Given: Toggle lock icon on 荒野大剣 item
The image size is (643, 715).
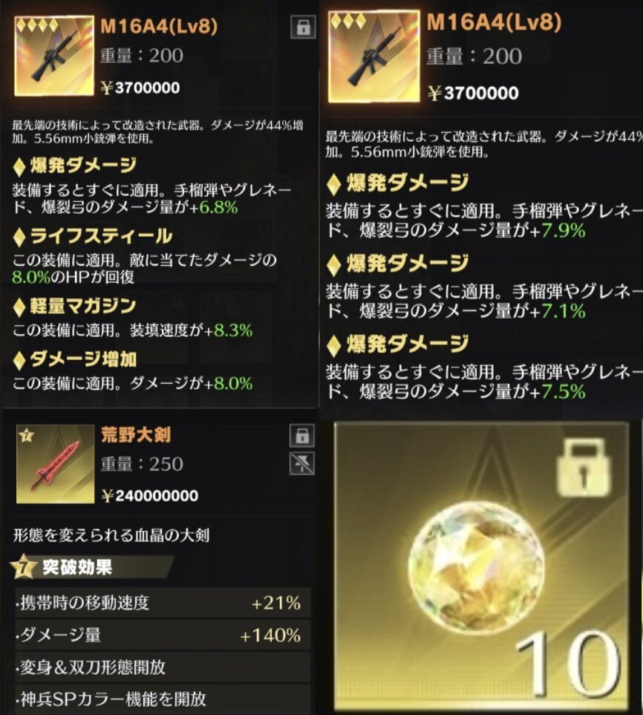Looking at the screenshot, I should 302,436.
